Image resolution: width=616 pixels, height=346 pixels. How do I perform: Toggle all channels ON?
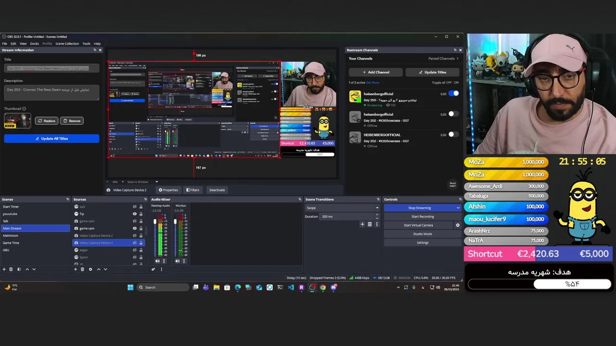click(456, 83)
